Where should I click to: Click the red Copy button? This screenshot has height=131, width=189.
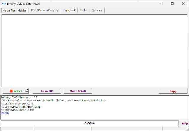[173, 91]
